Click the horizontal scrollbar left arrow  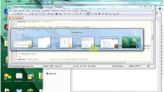(10, 62)
